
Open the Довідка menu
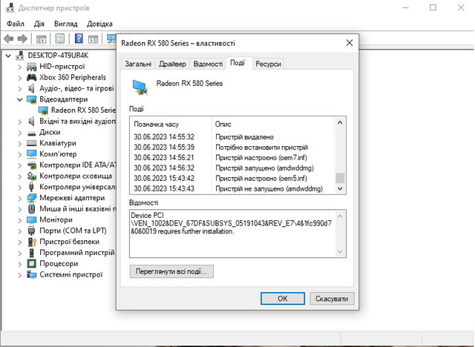[x=99, y=24]
